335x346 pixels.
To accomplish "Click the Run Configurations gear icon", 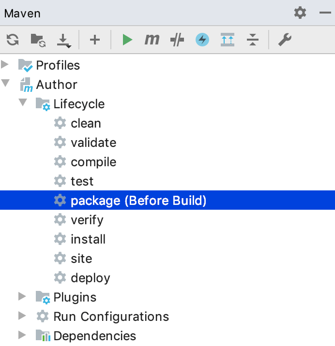I will (x=43, y=316).
